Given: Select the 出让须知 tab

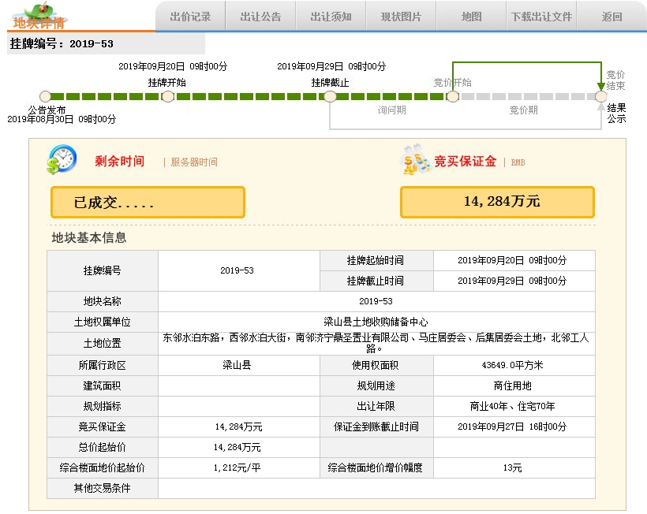Looking at the screenshot, I should [331, 17].
